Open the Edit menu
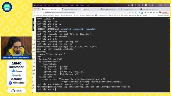The width and height of the screenshot is (171, 96). click(x=49, y=5)
